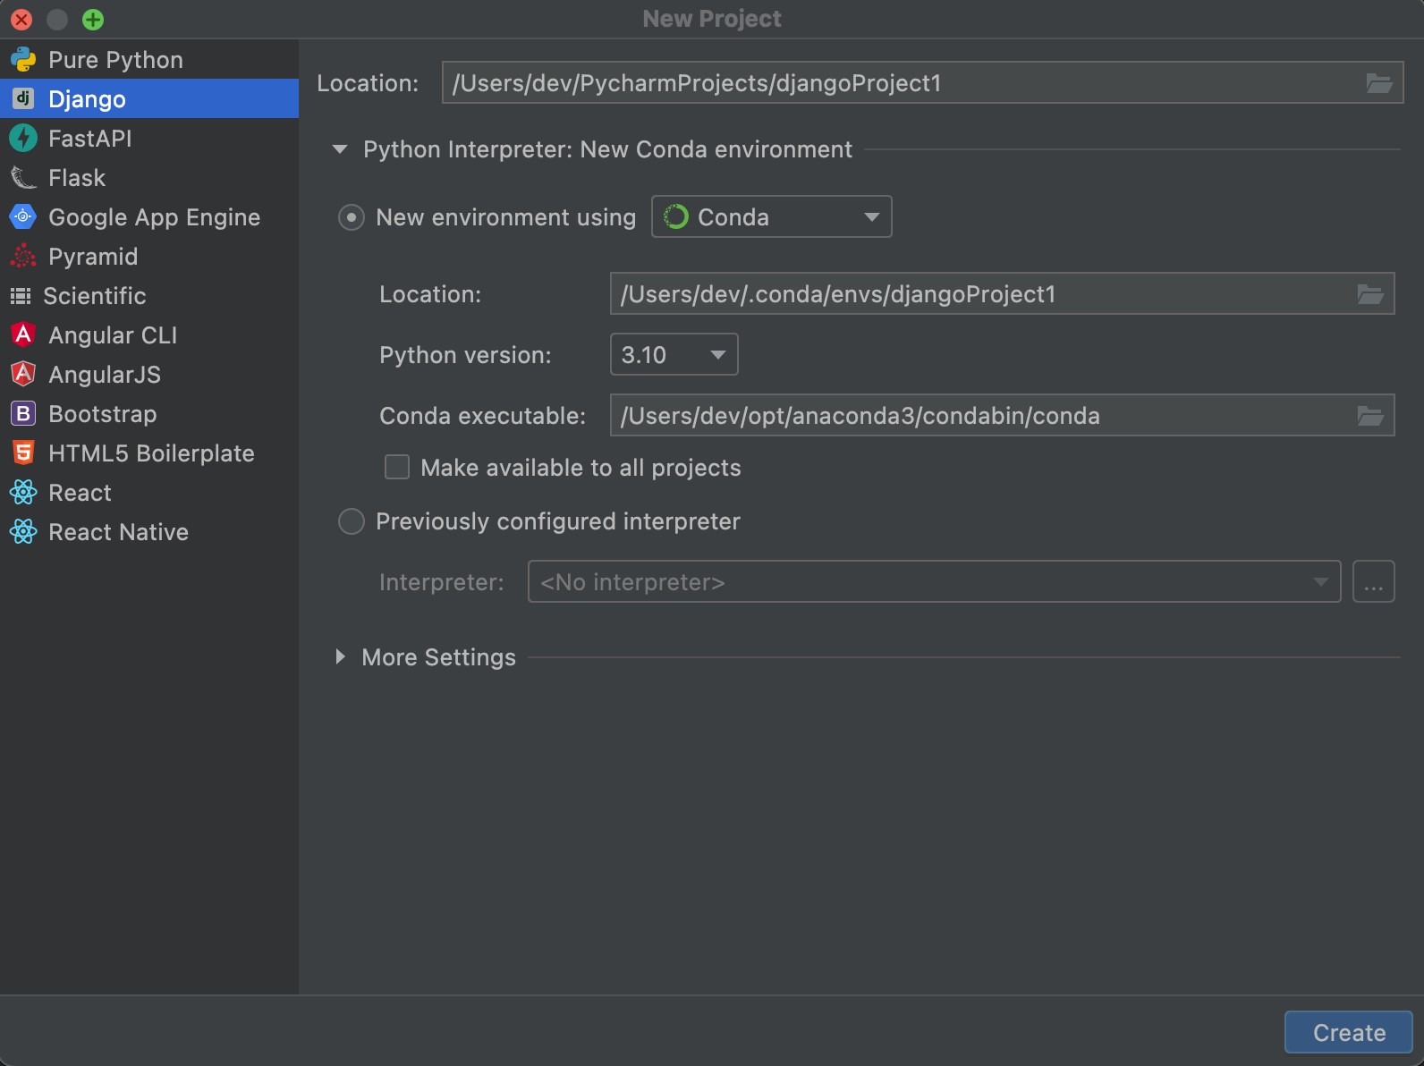Viewport: 1424px width, 1066px height.
Task: Browse for conda environment location folder
Action: [1370, 294]
